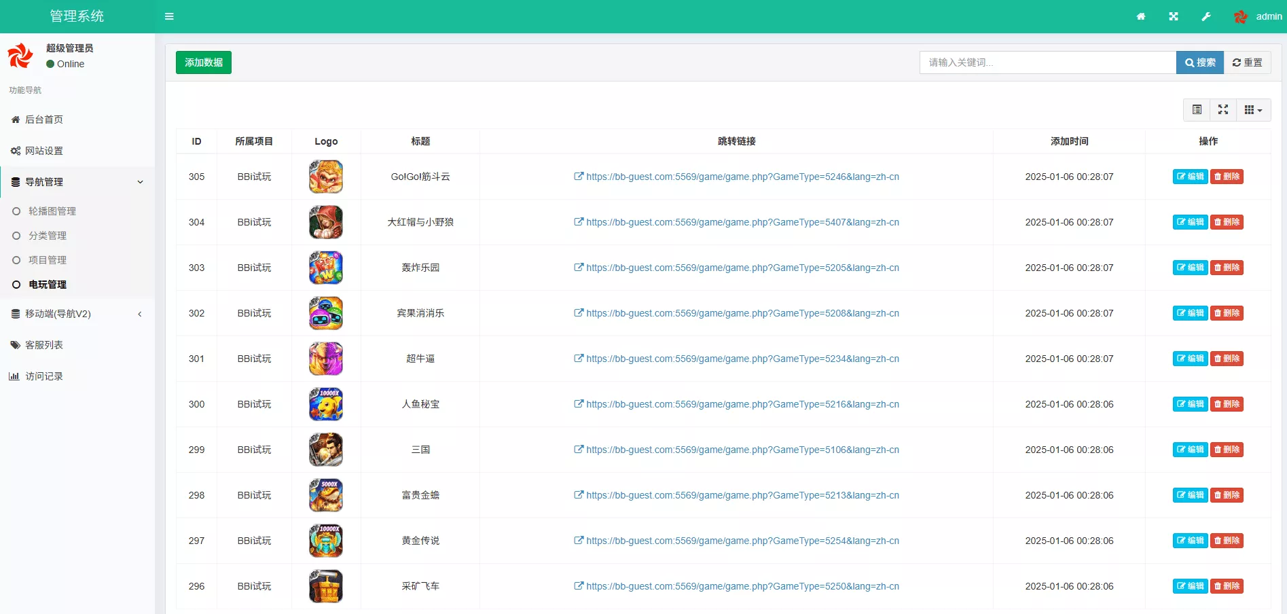Open 访问记录 from the sidebar
The height and width of the screenshot is (614, 1287).
[43, 376]
